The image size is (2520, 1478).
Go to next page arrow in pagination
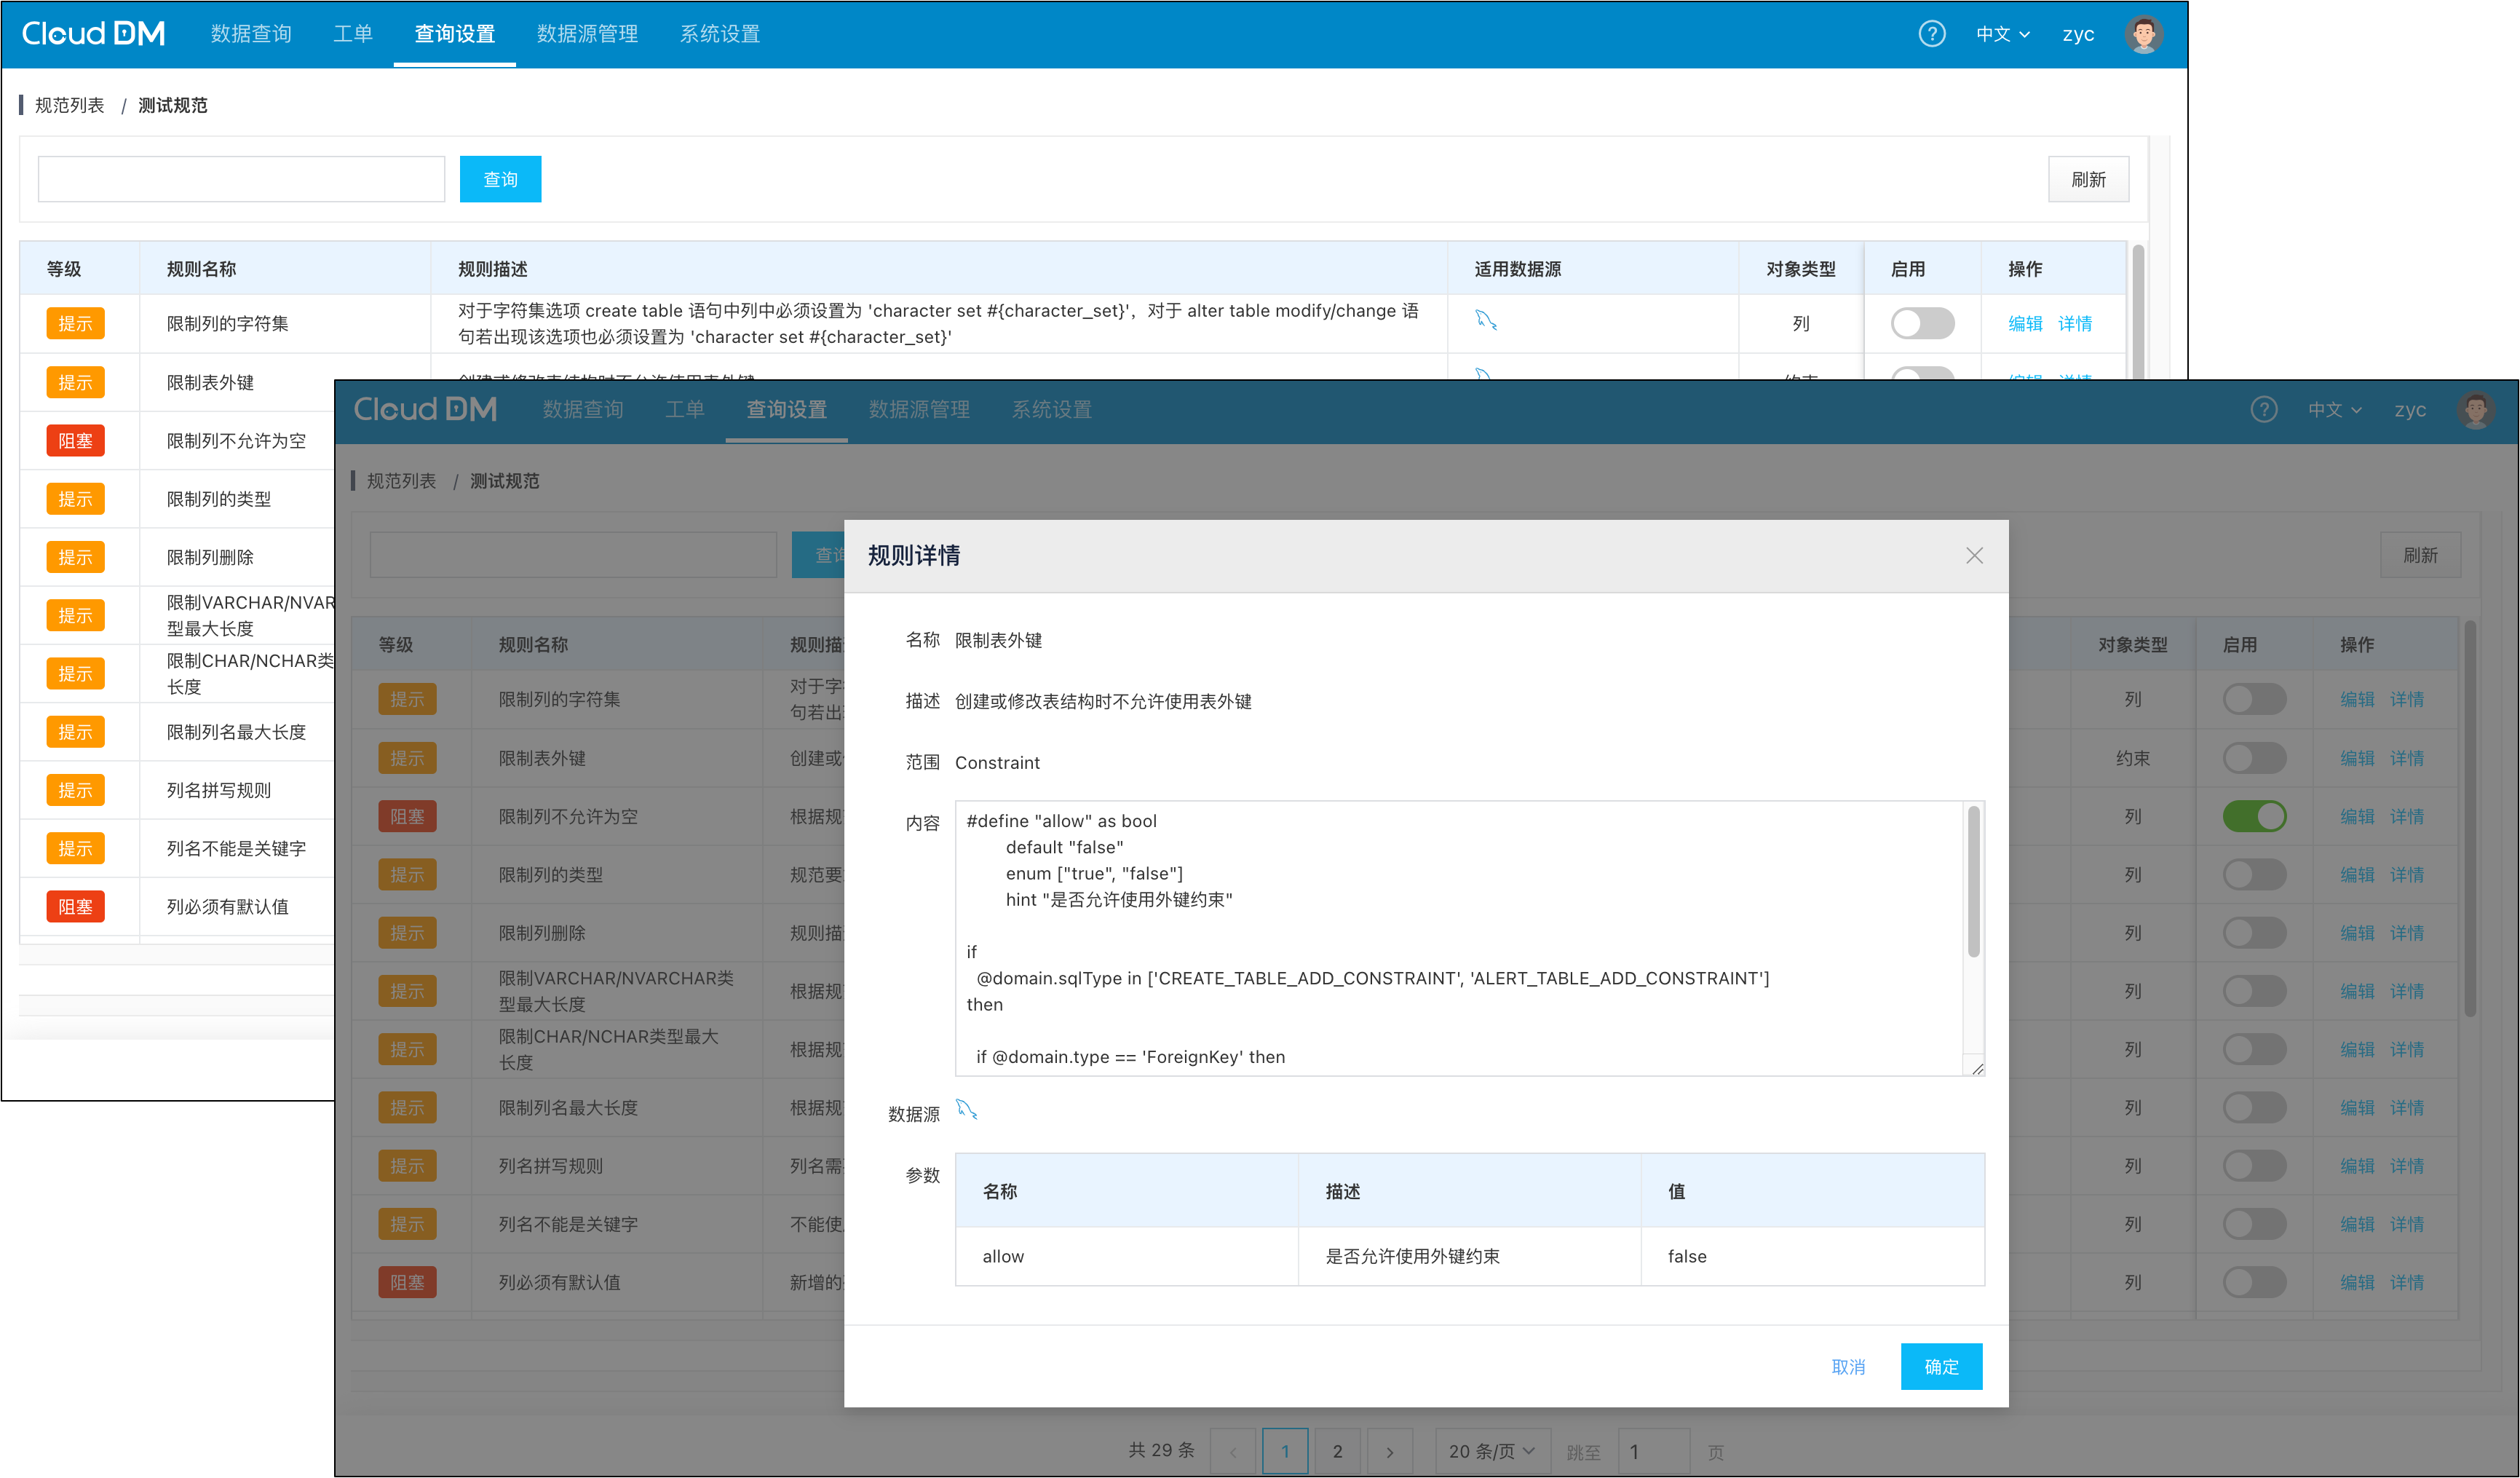(x=1389, y=1451)
